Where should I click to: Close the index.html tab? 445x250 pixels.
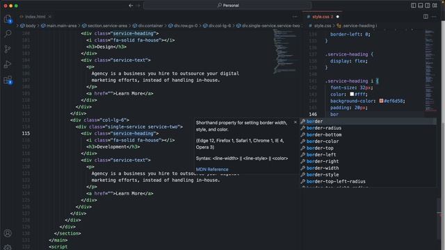pyautogui.click(x=50, y=17)
